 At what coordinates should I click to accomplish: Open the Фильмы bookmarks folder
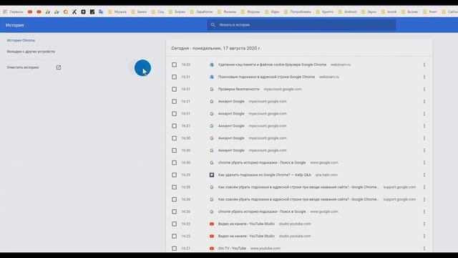227,11
